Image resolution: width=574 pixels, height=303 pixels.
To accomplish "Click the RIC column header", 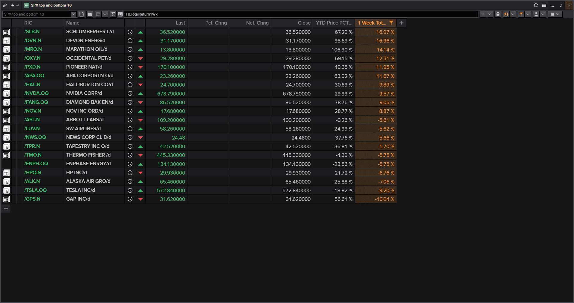I will coord(43,23).
